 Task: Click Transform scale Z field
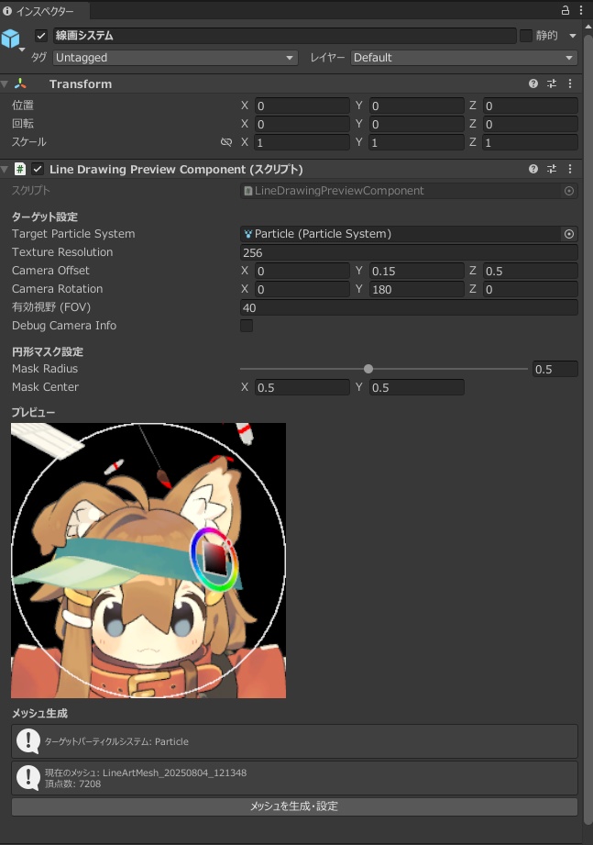click(x=530, y=142)
